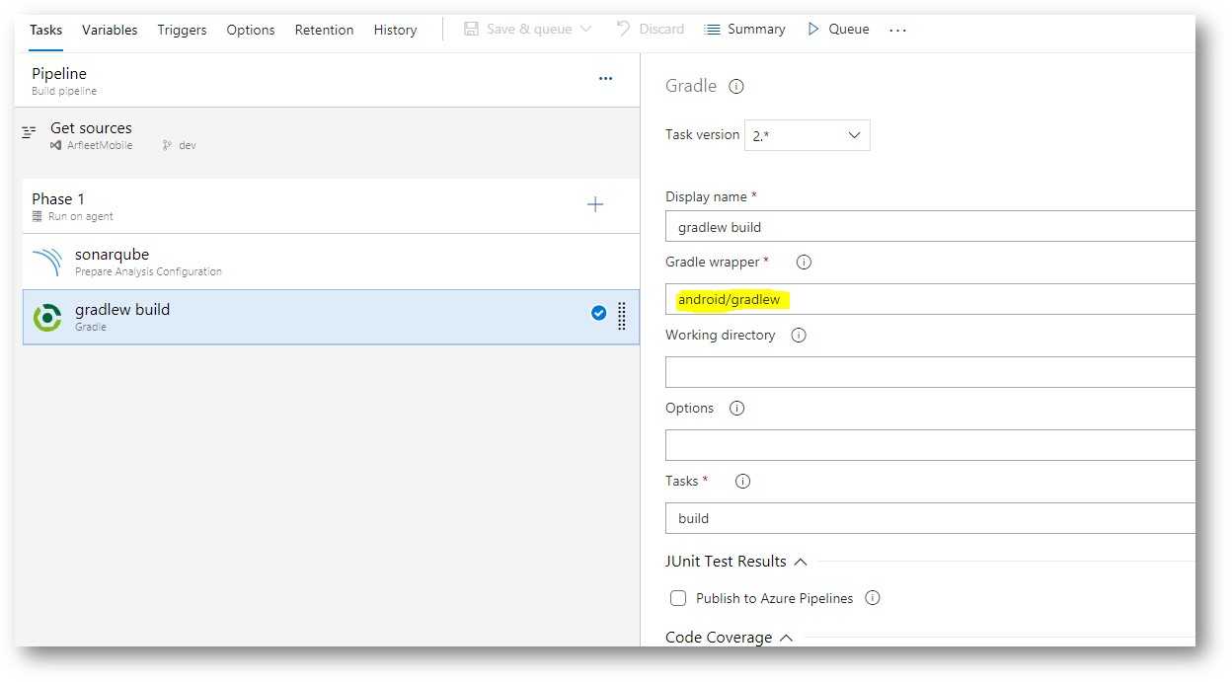Image resolution: width=1232 pixels, height=682 pixels.
Task: Add a task to Phase 1 with plus icon
Action: click(x=595, y=205)
